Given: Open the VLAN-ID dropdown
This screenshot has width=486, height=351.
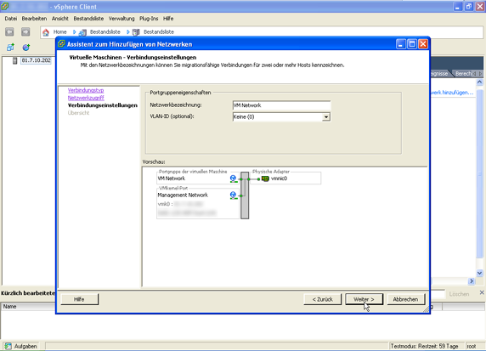Looking at the screenshot, I should click(326, 117).
